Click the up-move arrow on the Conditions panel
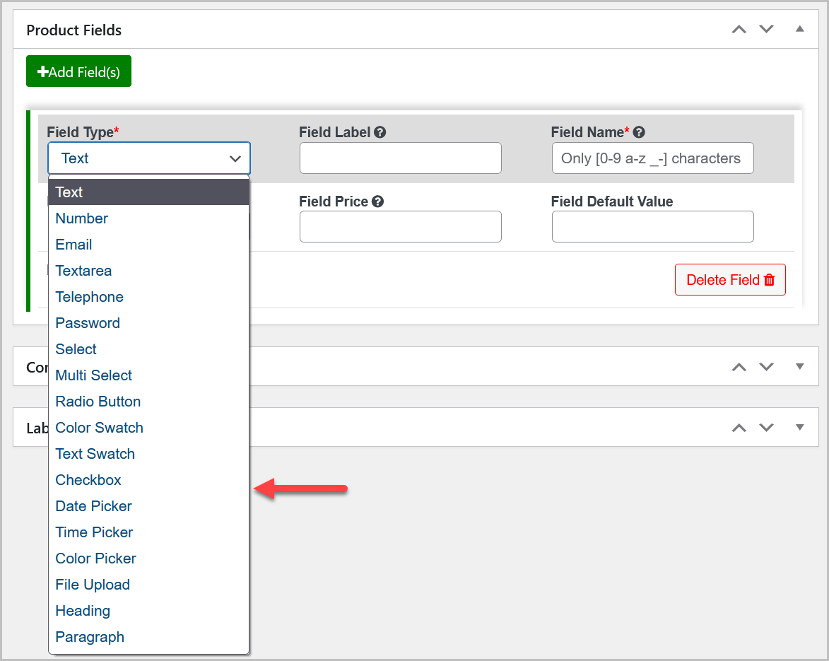 click(x=739, y=367)
